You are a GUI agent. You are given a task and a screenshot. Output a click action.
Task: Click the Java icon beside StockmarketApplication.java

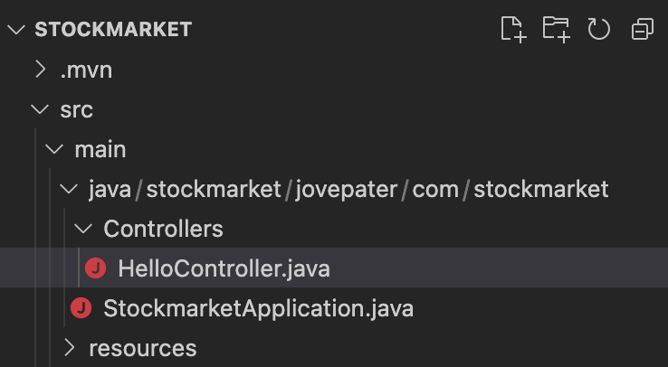pos(81,308)
